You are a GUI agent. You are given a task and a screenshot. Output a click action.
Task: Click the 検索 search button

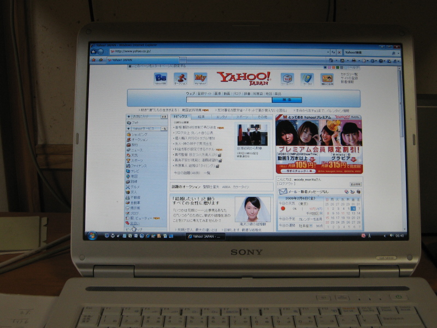(x=287, y=100)
